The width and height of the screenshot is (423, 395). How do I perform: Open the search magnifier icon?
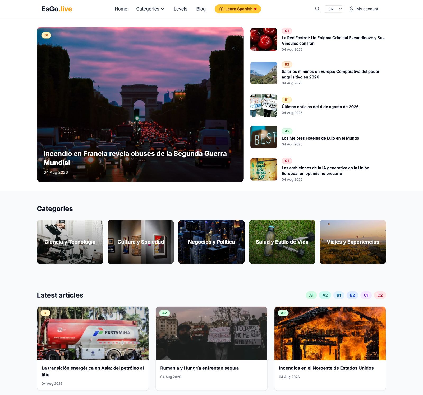coord(317,9)
